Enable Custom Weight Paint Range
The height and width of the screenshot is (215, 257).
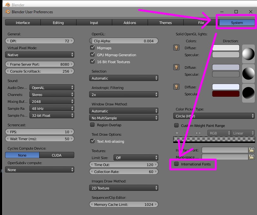(x=176, y=125)
